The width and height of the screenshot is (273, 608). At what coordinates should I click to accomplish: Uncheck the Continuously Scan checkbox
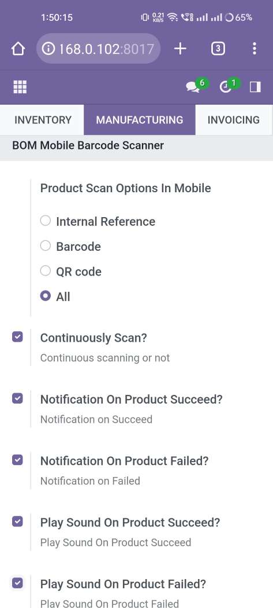tap(17, 337)
